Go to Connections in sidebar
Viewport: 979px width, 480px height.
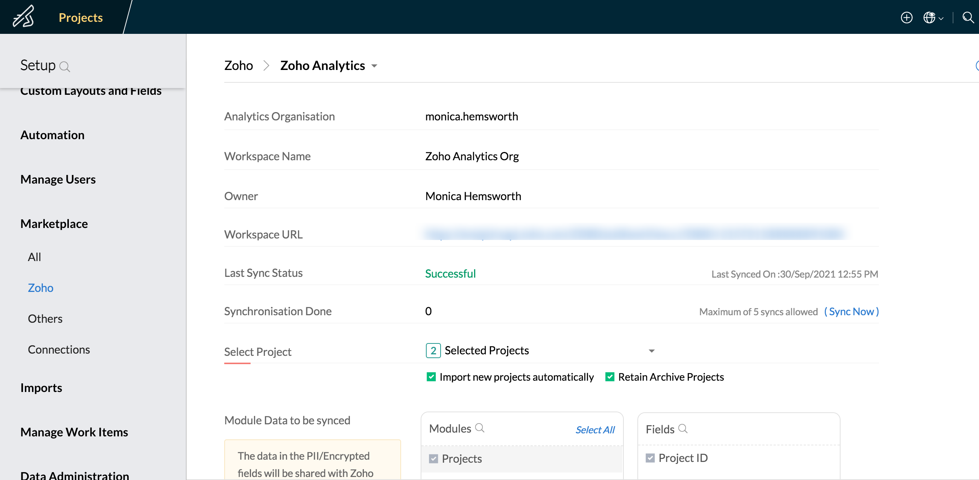(x=59, y=349)
